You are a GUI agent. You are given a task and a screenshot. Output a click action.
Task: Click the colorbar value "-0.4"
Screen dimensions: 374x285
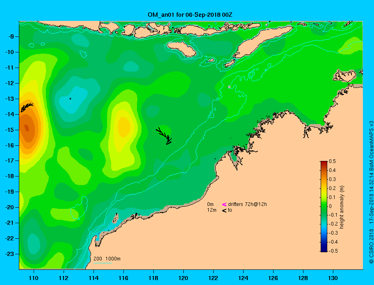point(333,242)
